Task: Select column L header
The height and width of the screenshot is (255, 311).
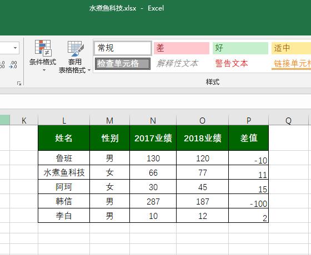Action: 64,120
